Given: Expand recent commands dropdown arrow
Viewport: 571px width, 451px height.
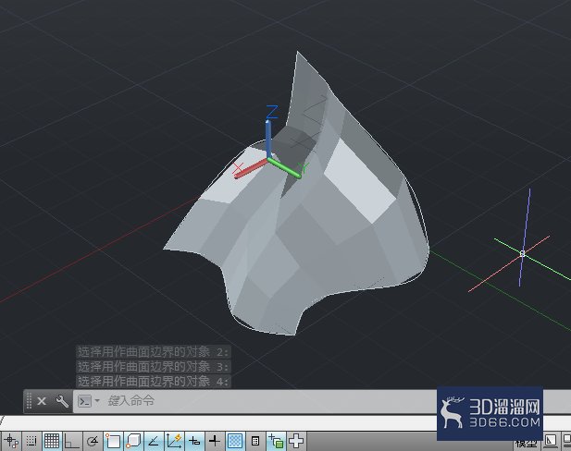Looking at the screenshot, I should tap(97, 401).
